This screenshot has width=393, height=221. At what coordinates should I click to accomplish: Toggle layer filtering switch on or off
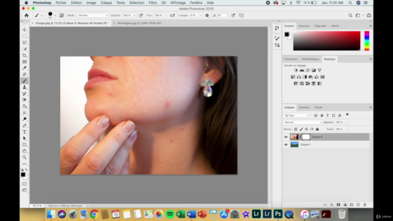pos(347,115)
